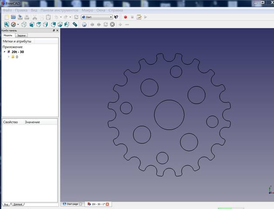Switch to the Start page document tab
This screenshot has height=209, width=274.
[72, 204]
